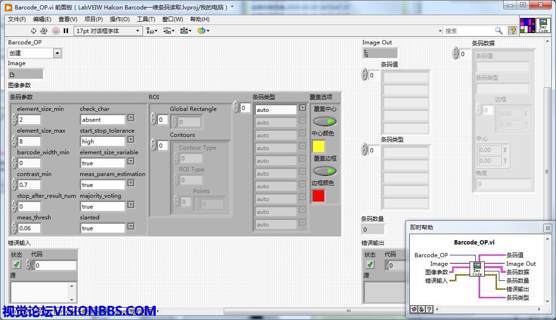
Task: Open the 工具(T) menu
Action: tap(146, 19)
